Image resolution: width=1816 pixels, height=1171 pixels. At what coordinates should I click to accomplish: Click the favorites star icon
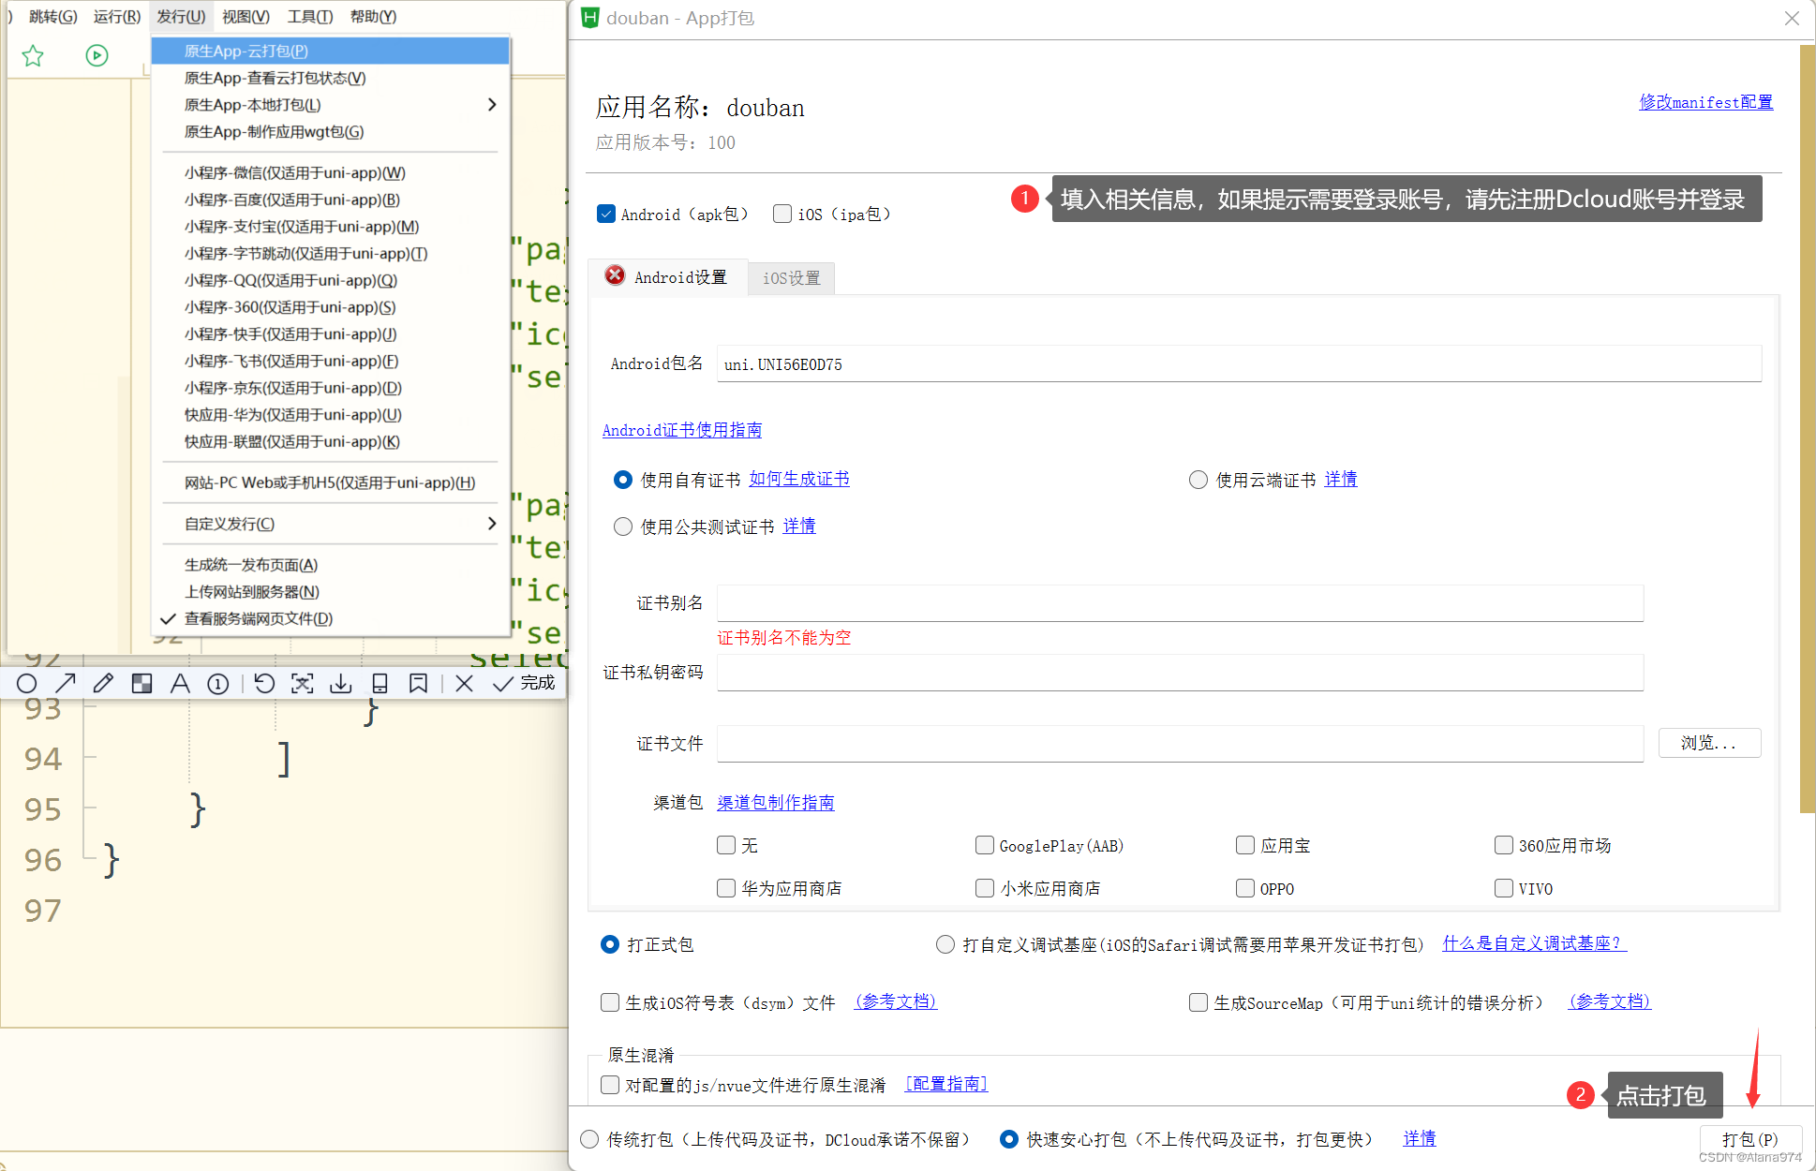coord(33,55)
